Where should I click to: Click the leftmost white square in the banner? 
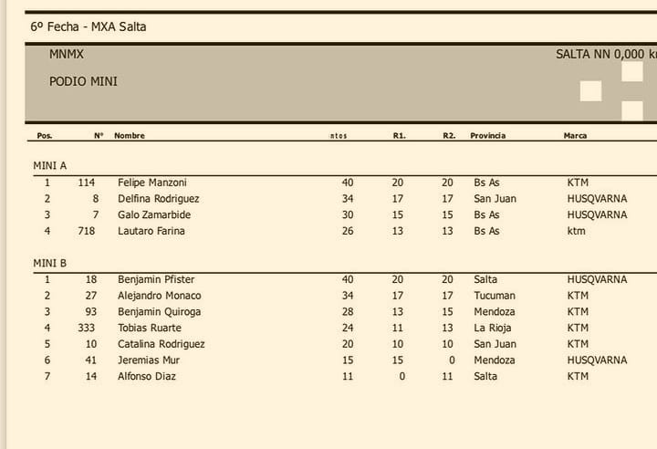[590, 91]
